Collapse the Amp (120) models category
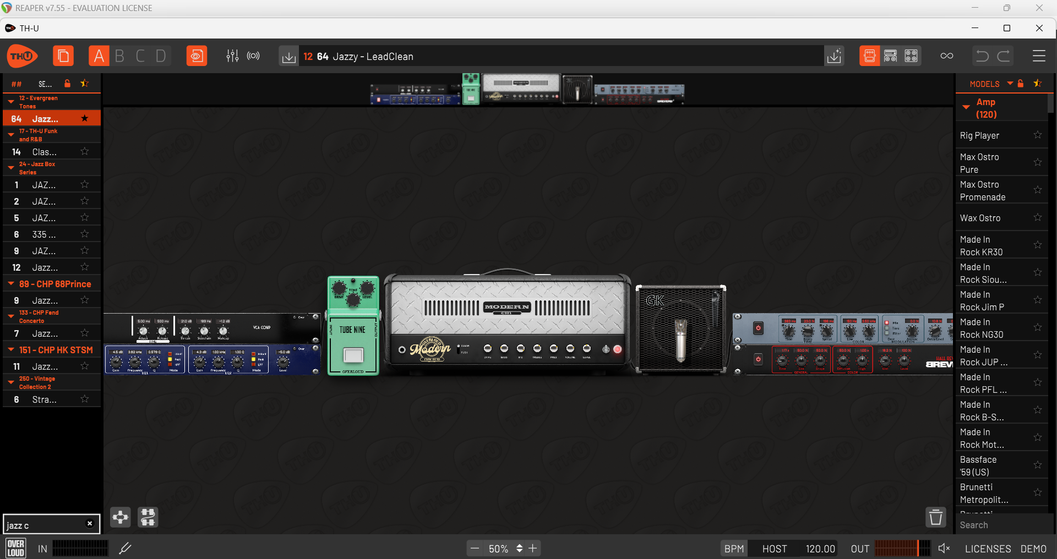This screenshot has width=1057, height=559. 966,107
